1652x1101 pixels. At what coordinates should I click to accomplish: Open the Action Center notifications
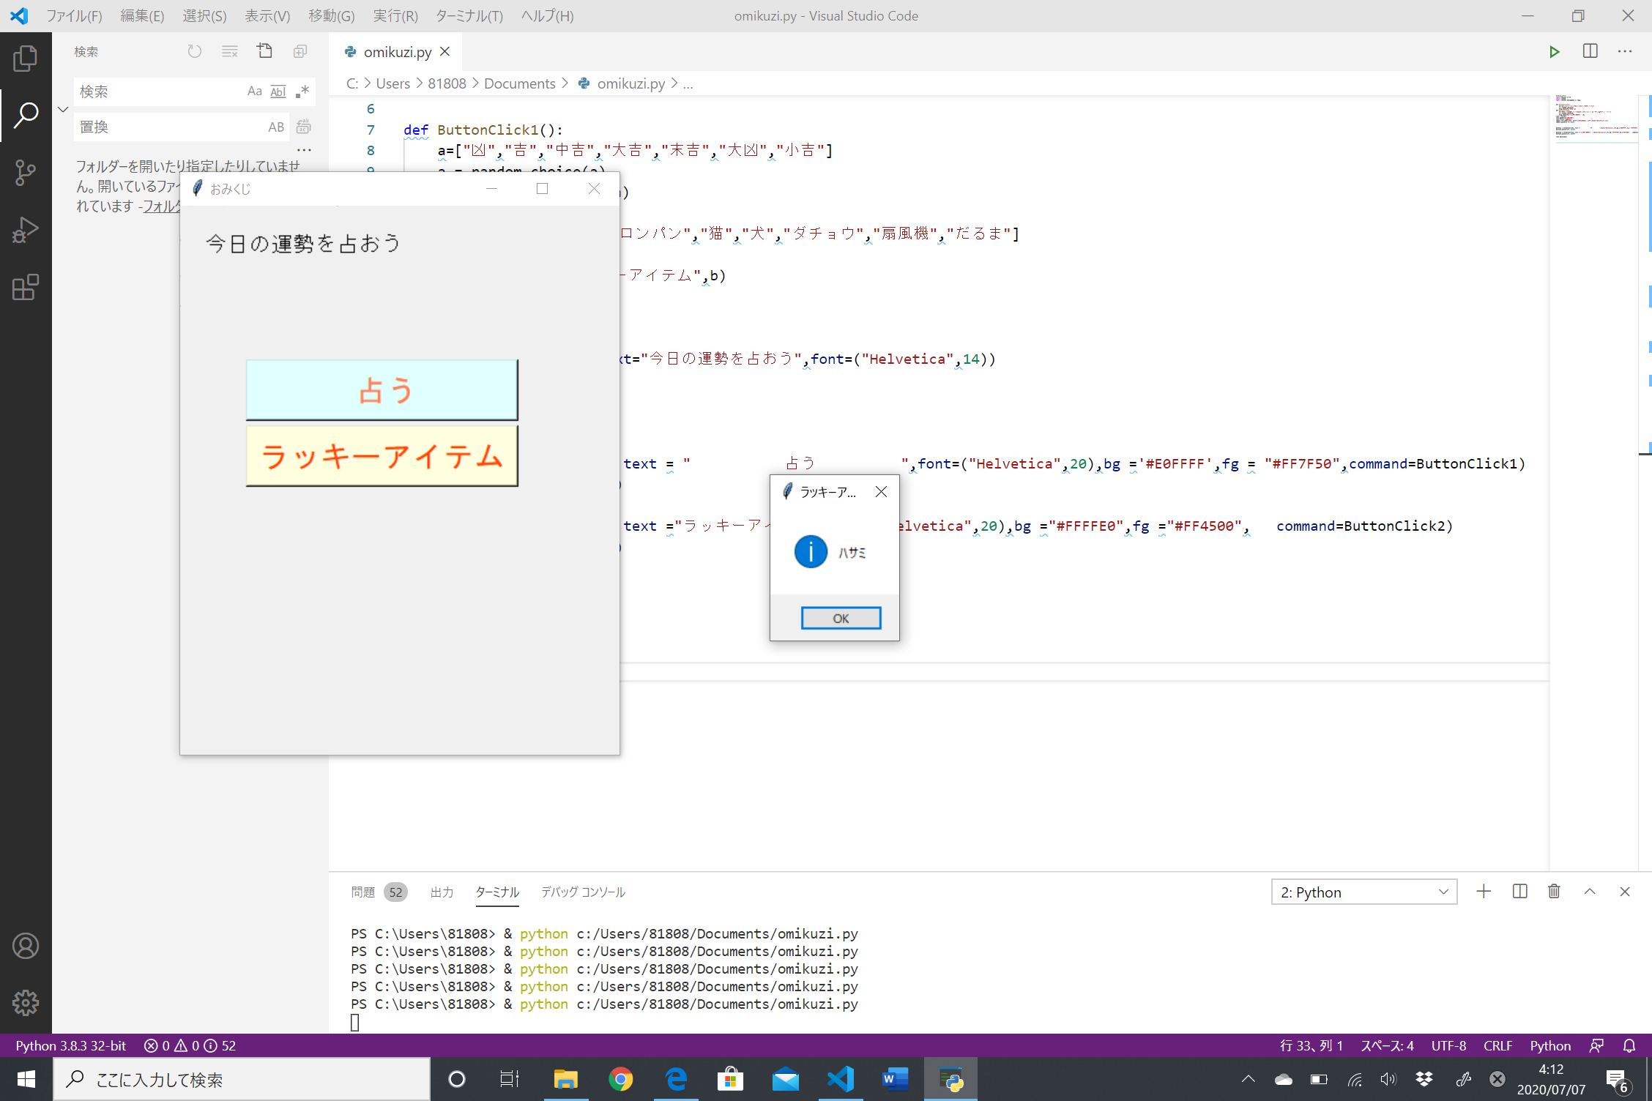[1618, 1079]
